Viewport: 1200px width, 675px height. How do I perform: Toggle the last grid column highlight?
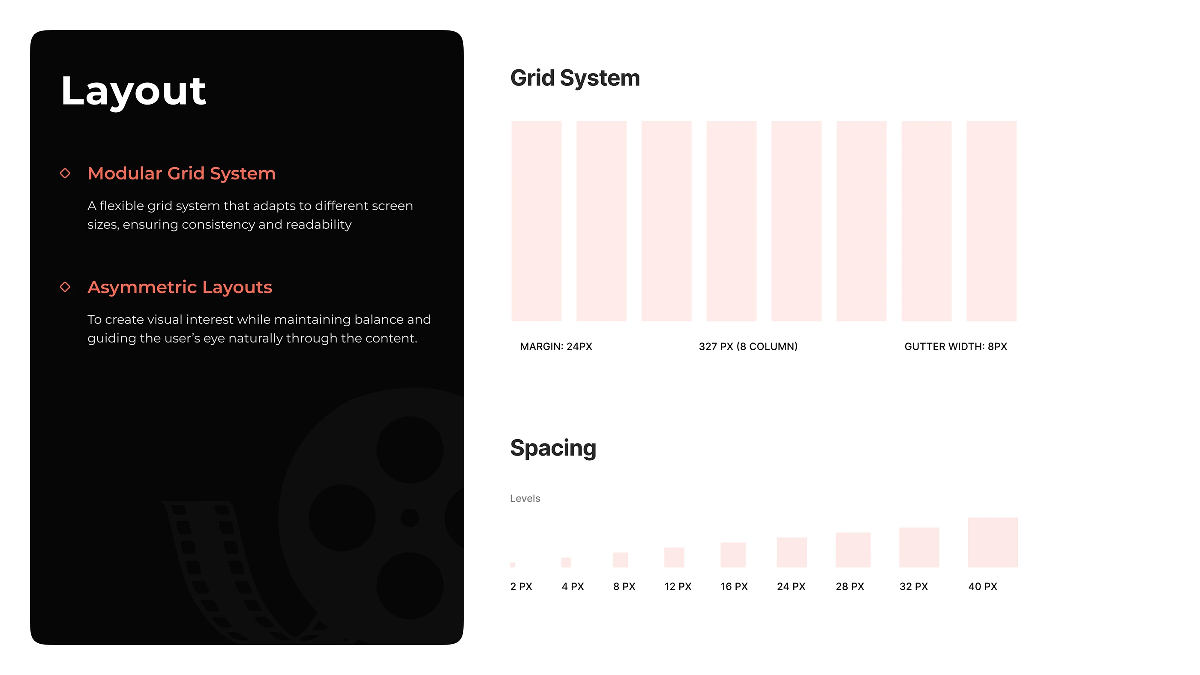990,221
